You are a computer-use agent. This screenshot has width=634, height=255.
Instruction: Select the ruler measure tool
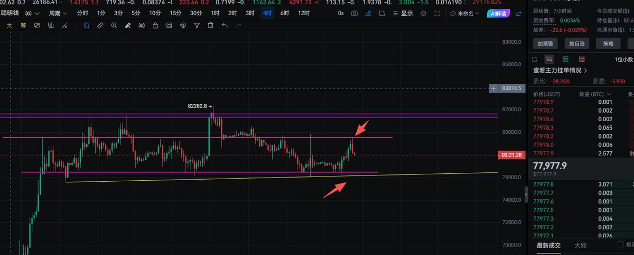pos(100,25)
